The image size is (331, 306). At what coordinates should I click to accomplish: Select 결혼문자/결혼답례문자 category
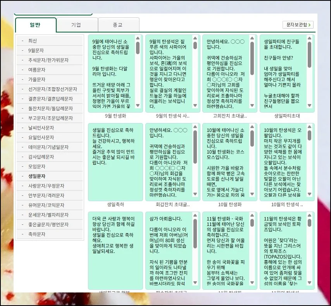coord(50,99)
